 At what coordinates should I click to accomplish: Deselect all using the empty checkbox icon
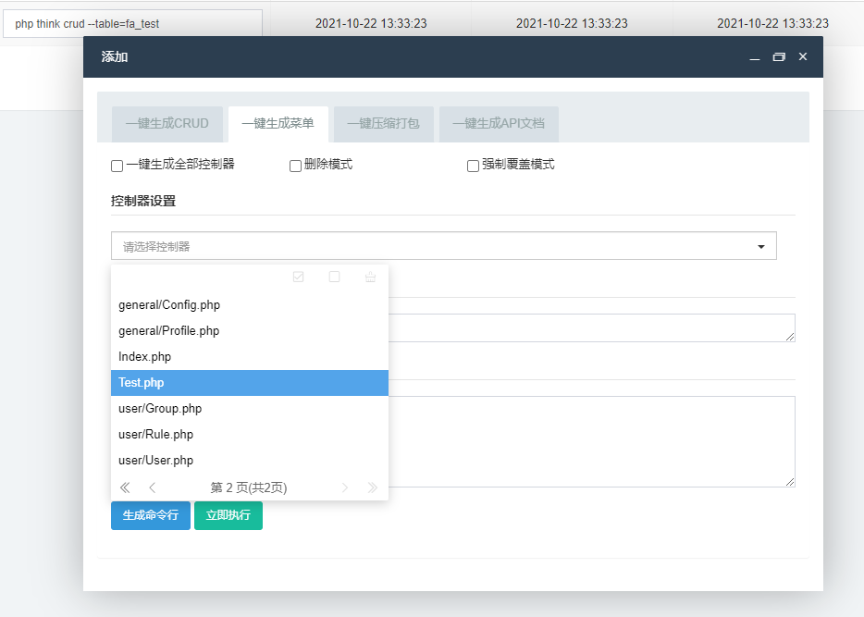tap(334, 277)
